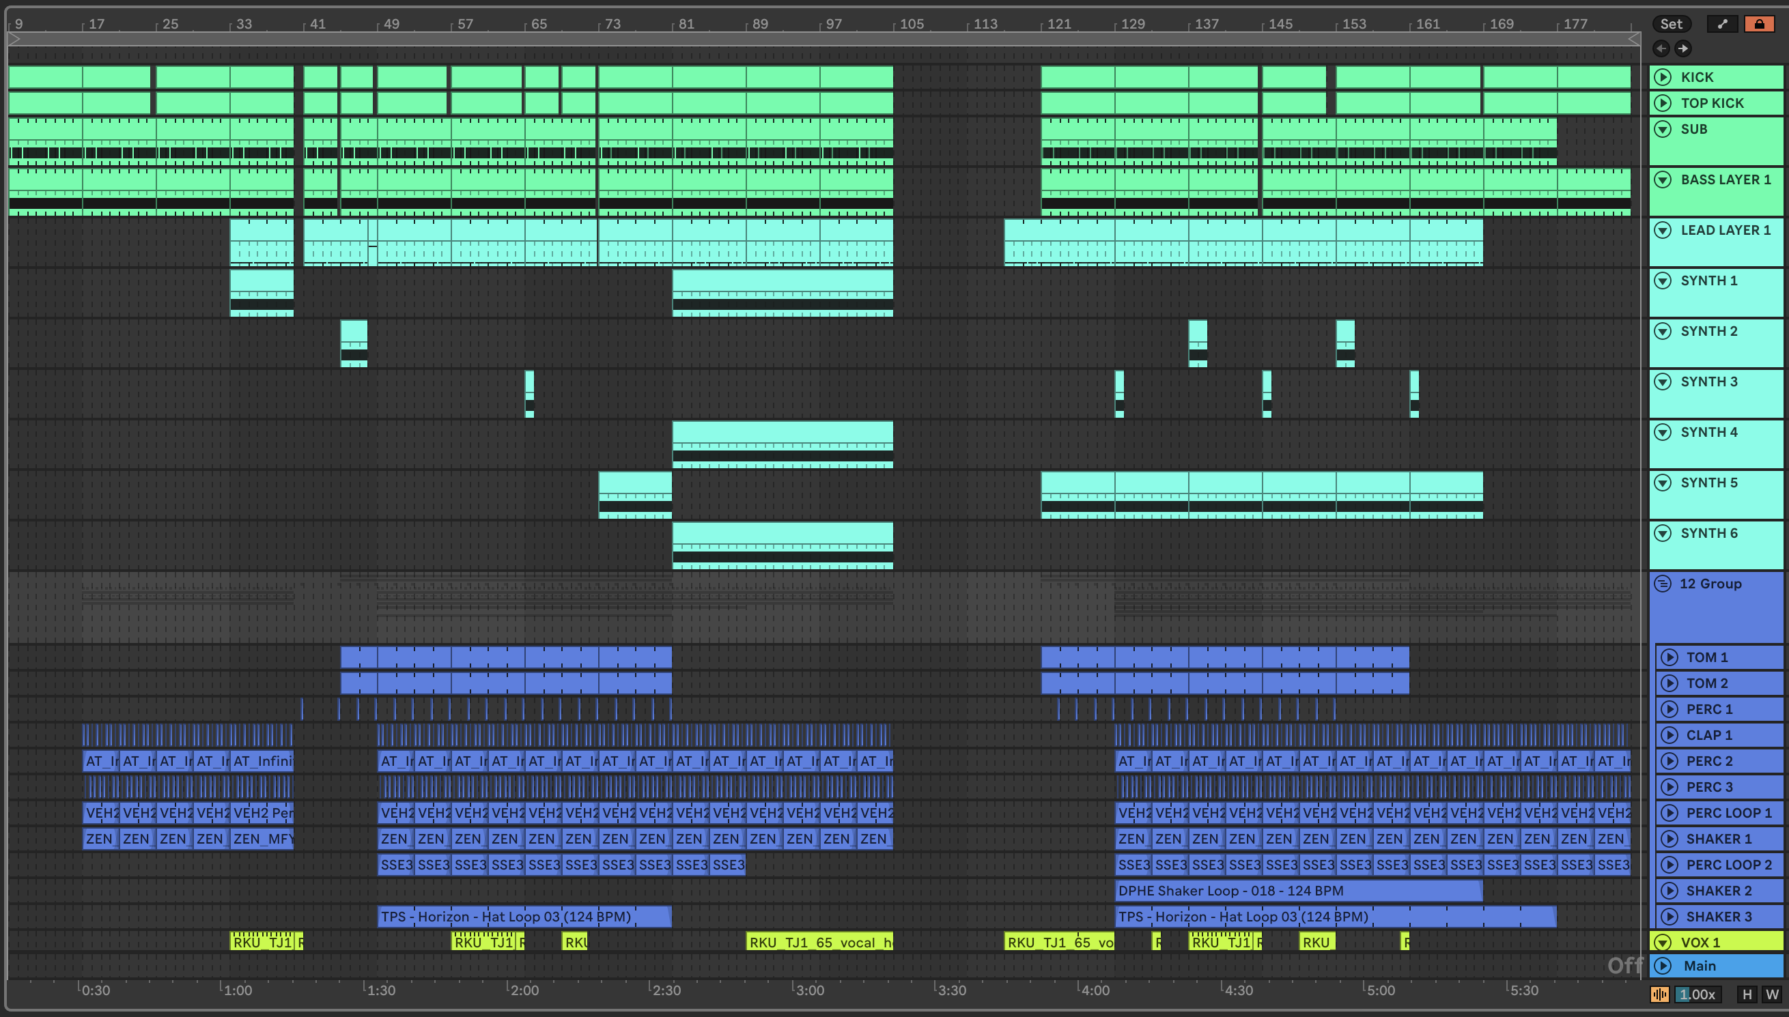
Task: Fold the VOX 1 track
Action: [x=1663, y=941]
